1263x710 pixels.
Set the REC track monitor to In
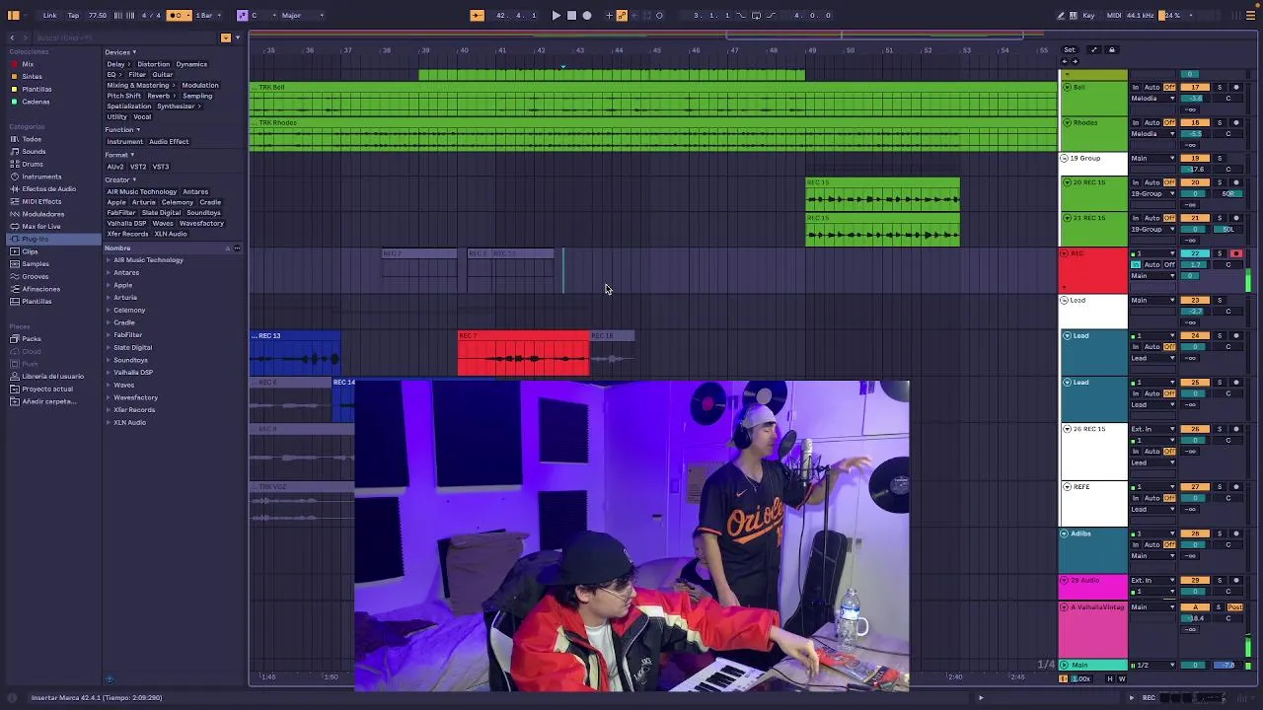(x=1136, y=264)
